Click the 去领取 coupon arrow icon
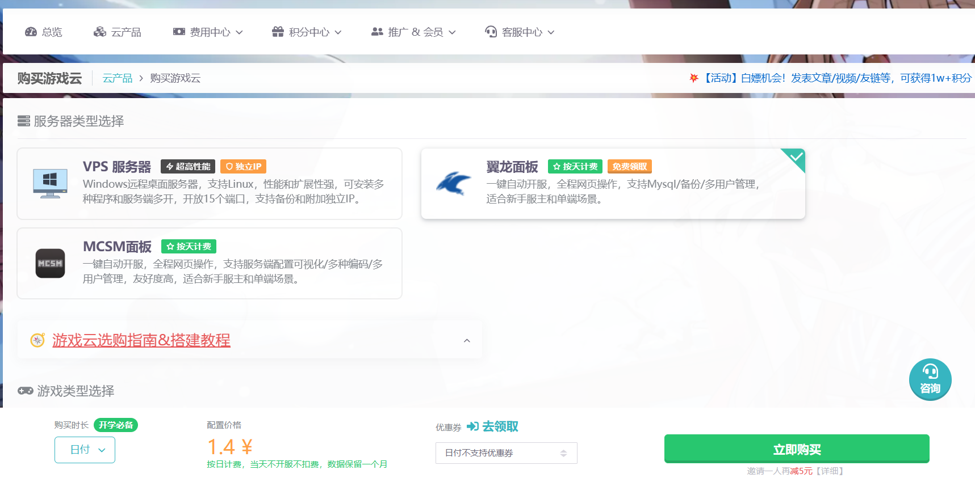Screen dimensions: 975x478 [x=472, y=426]
